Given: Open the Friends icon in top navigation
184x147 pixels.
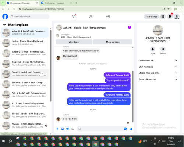Looking at the screenshot, I should (x=91, y=17).
